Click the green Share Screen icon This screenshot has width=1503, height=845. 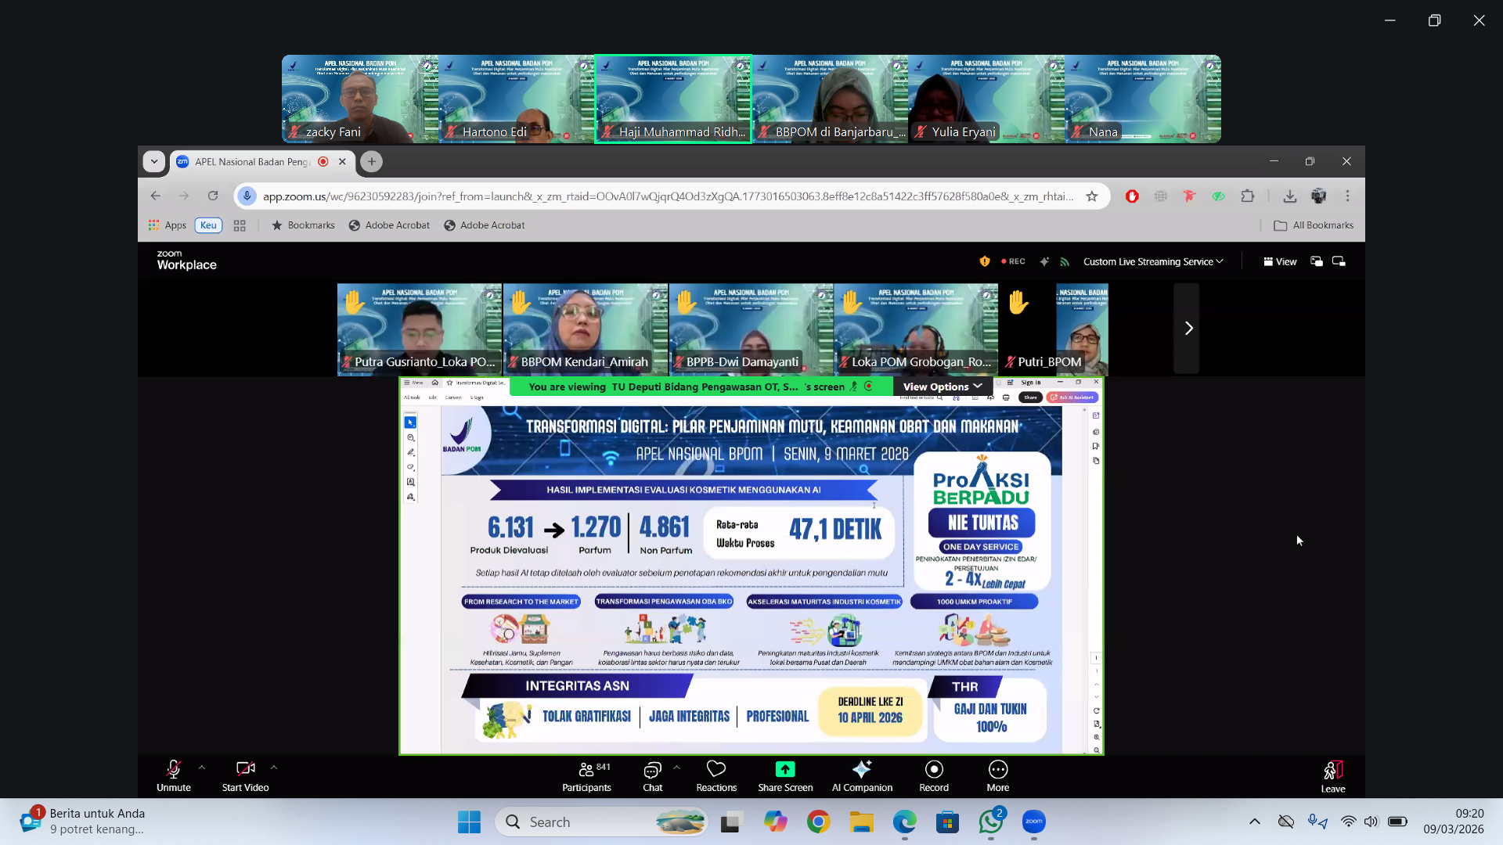(785, 769)
